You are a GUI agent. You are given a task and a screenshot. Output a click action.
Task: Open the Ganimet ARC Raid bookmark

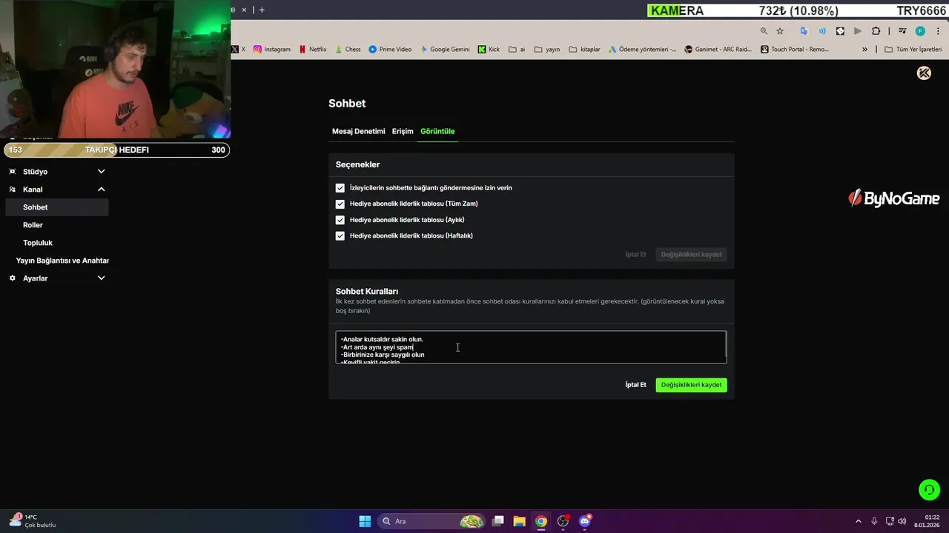(x=718, y=50)
